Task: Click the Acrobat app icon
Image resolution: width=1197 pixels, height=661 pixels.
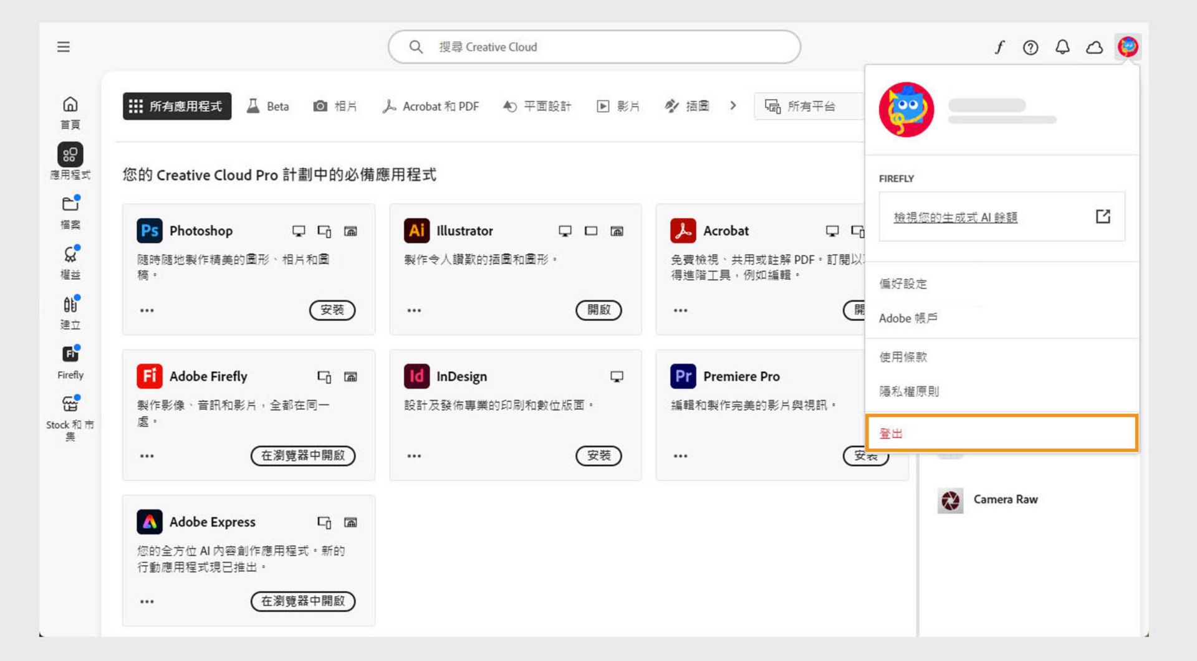Action: point(683,231)
